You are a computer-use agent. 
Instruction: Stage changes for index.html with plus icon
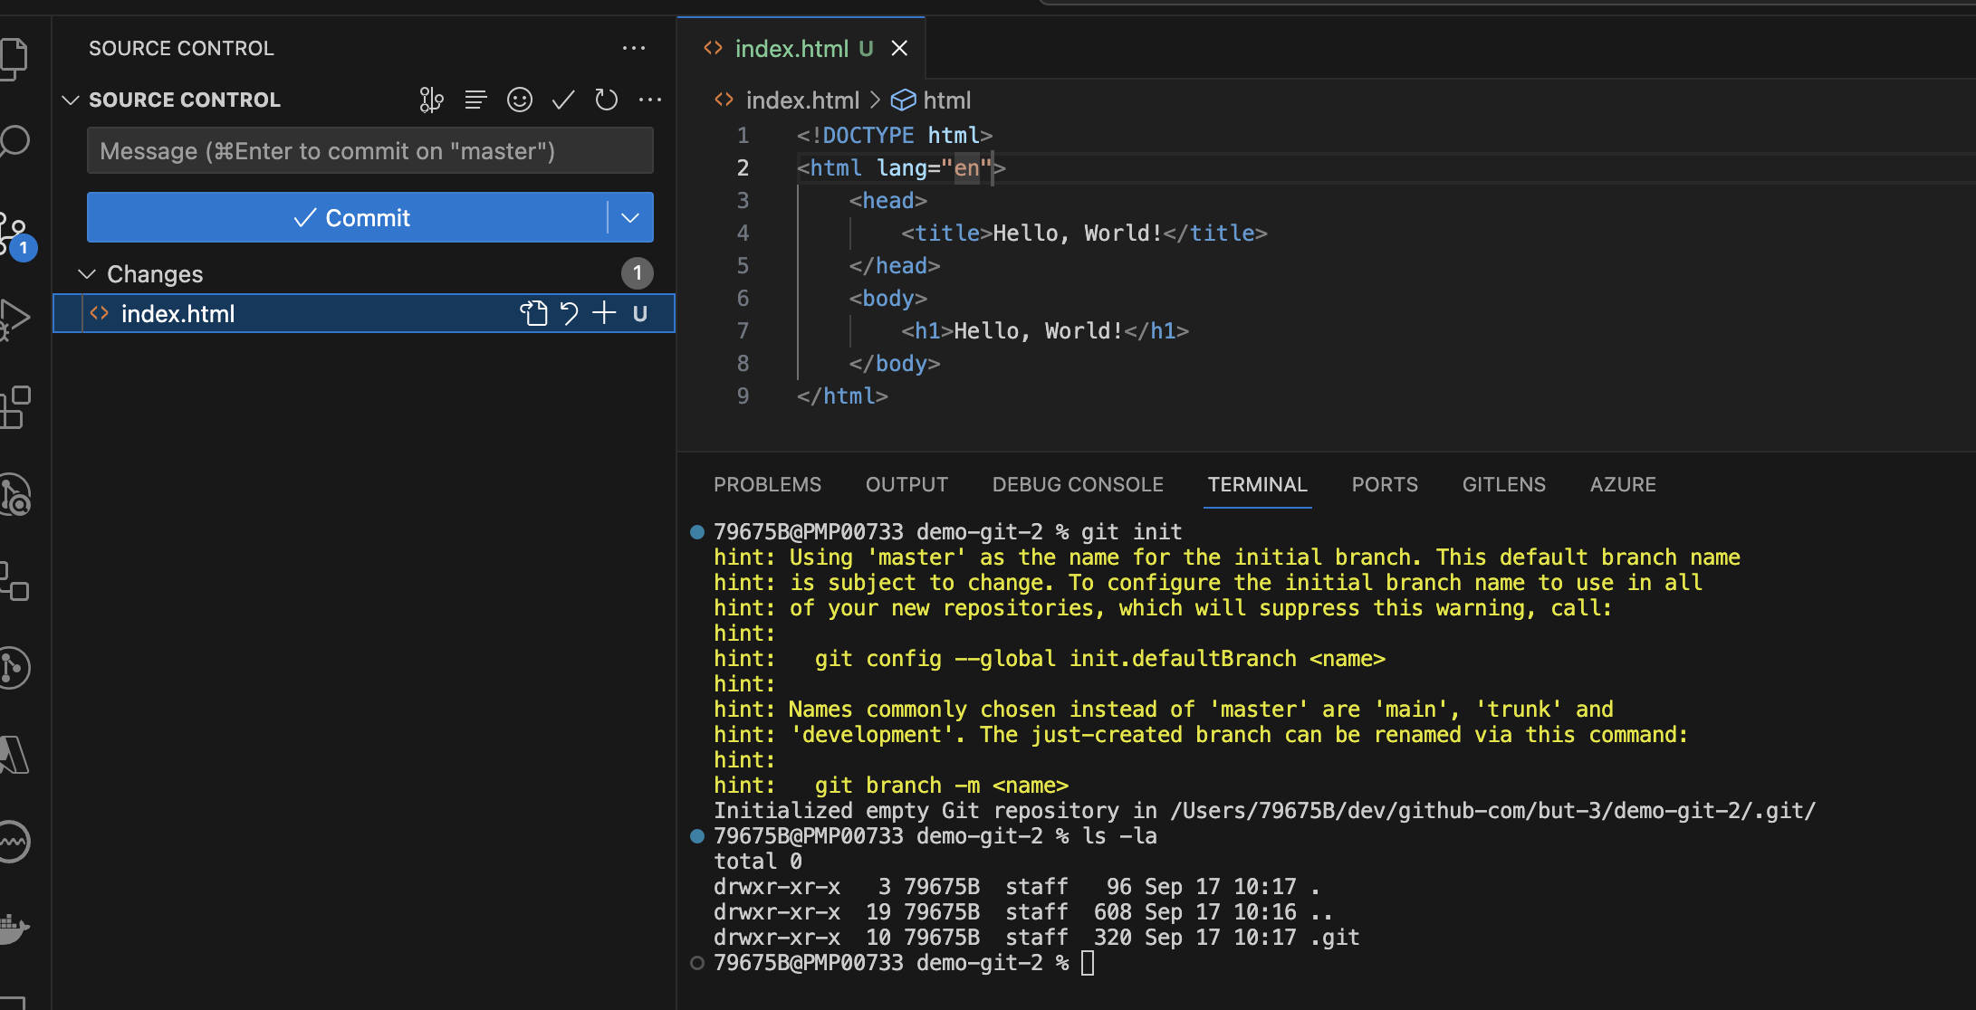604,313
